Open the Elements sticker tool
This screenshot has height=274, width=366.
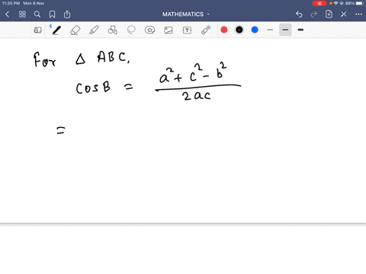pyautogui.click(x=149, y=30)
